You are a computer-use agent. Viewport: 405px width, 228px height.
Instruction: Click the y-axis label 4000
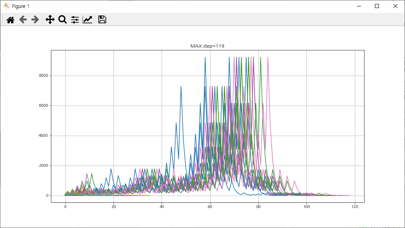point(43,136)
